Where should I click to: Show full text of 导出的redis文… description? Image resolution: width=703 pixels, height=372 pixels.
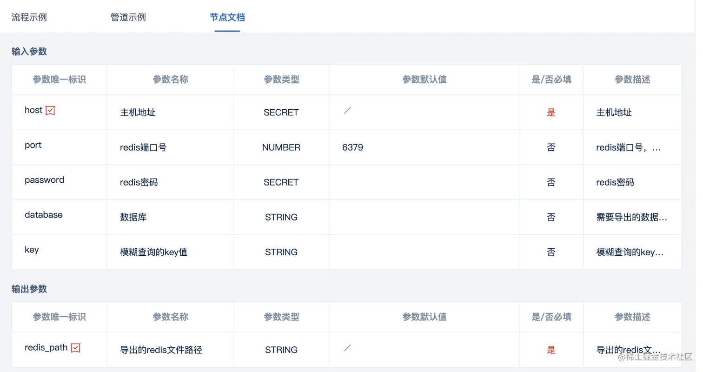point(629,350)
